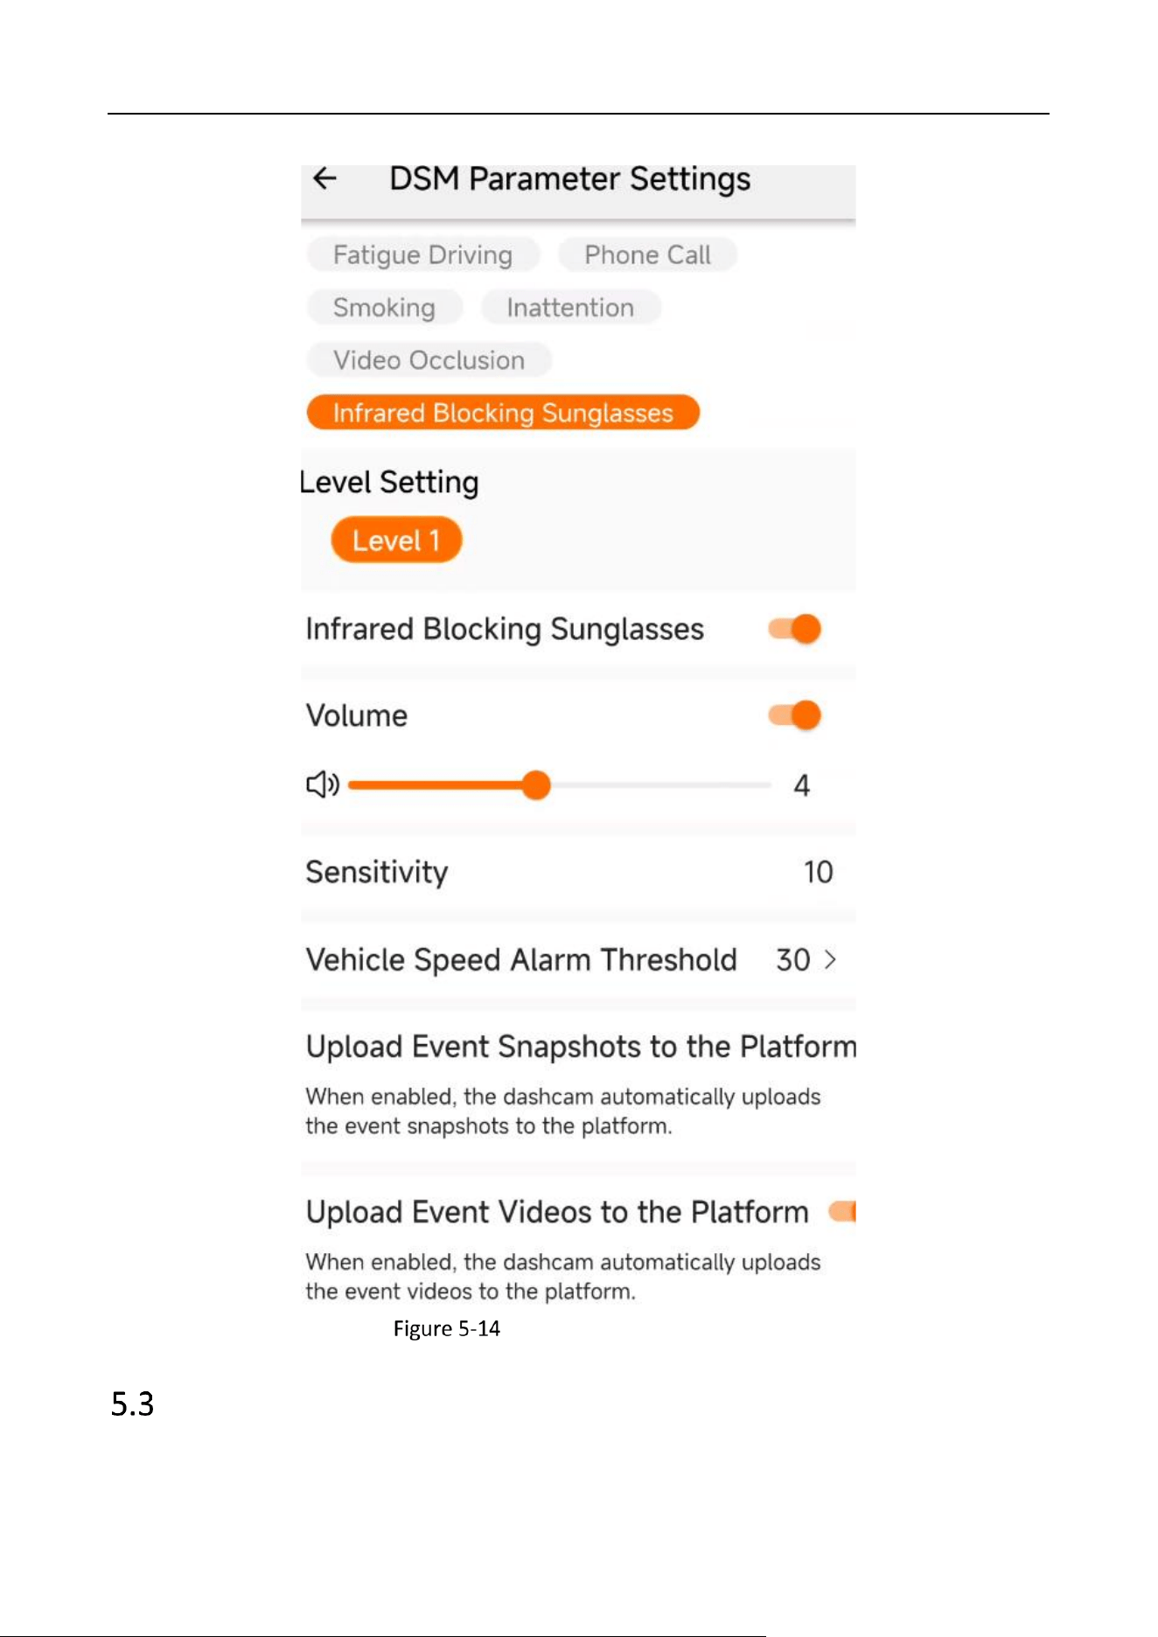Tap the DSM Parameter Settings title
This screenshot has height=1637, width=1158.
click(x=570, y=178)
